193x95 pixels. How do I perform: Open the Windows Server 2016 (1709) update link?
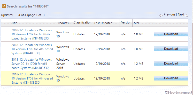pos(32,64)
